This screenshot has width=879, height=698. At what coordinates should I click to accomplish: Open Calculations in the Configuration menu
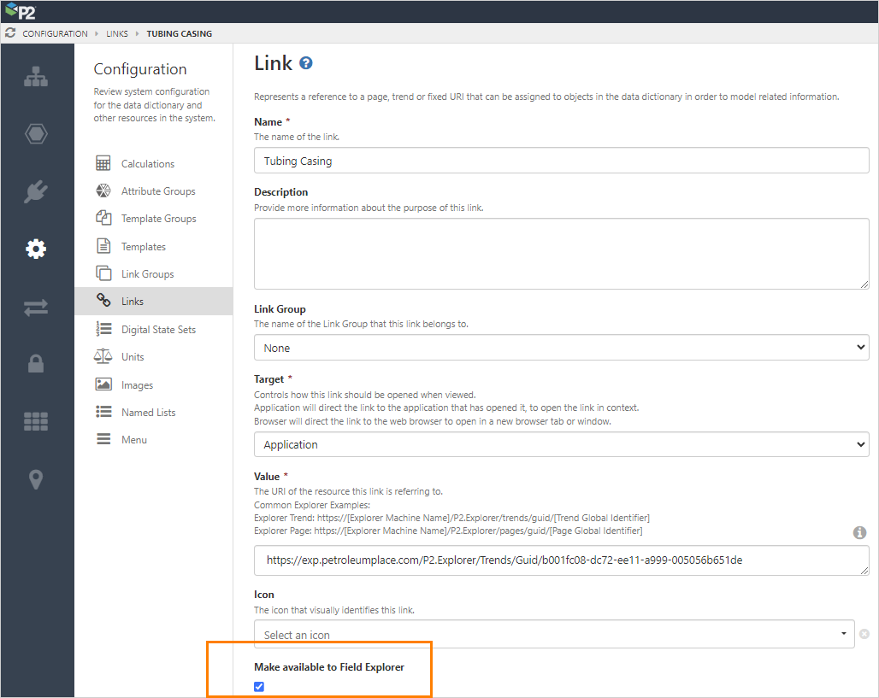point(147,164)
